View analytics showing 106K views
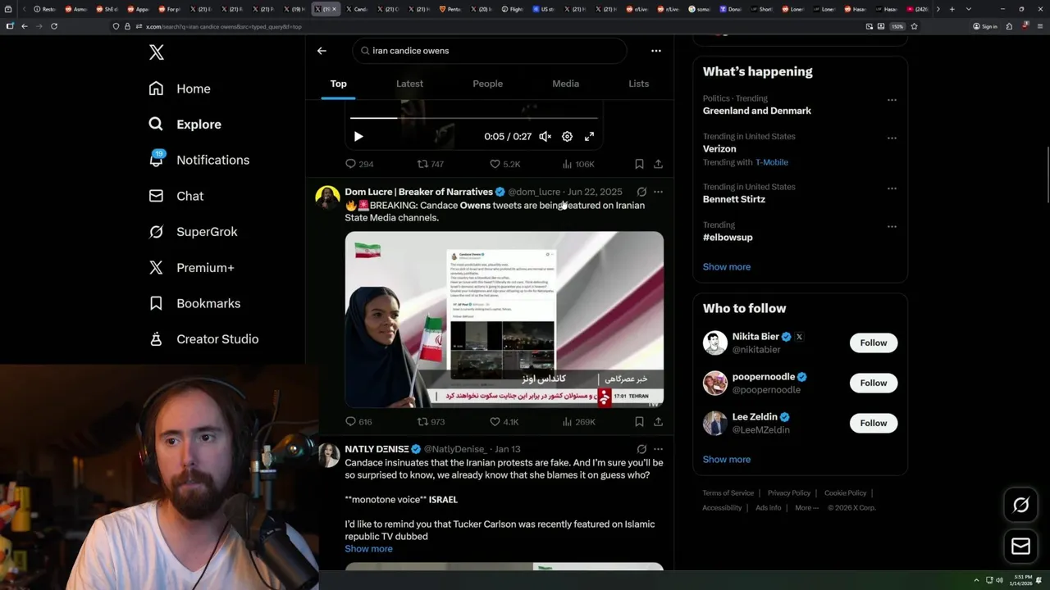This screenshot has height=590, width=1050. 578,164
